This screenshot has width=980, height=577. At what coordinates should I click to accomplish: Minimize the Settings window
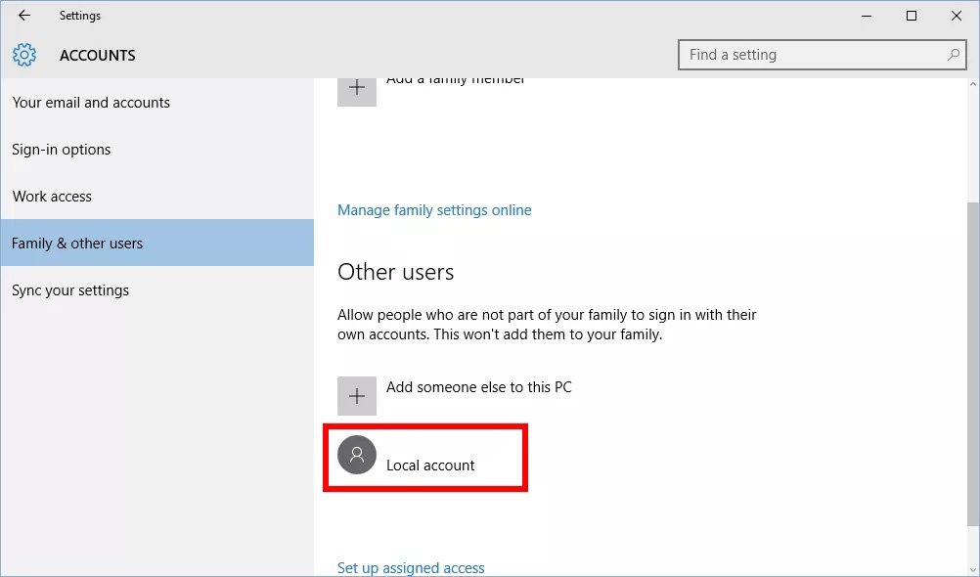click(x=866, y=16)
